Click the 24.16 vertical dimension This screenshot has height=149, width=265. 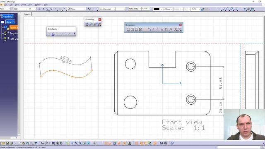[221, 107]
